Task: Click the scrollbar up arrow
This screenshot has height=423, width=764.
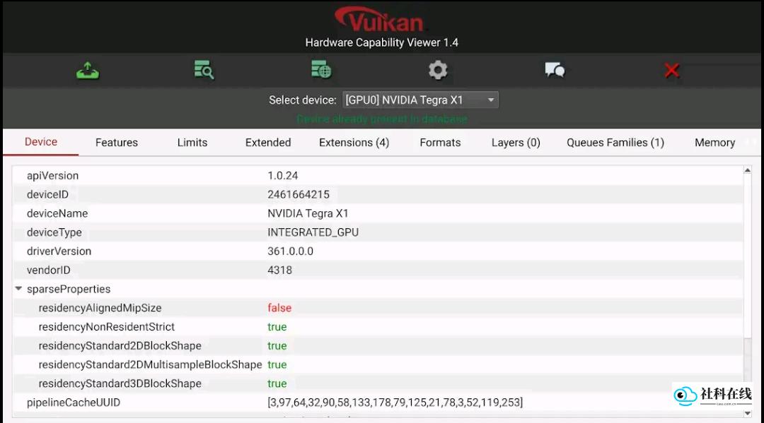Action: click(x=748, y=170)
